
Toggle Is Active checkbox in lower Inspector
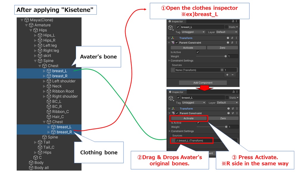coord(198,122)
